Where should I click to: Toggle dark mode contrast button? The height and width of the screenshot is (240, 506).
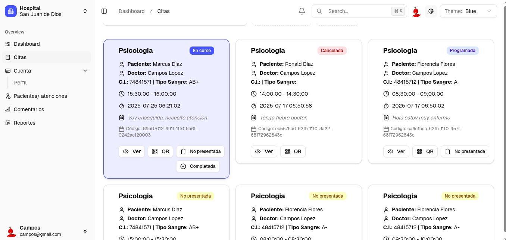pos(431,11)
